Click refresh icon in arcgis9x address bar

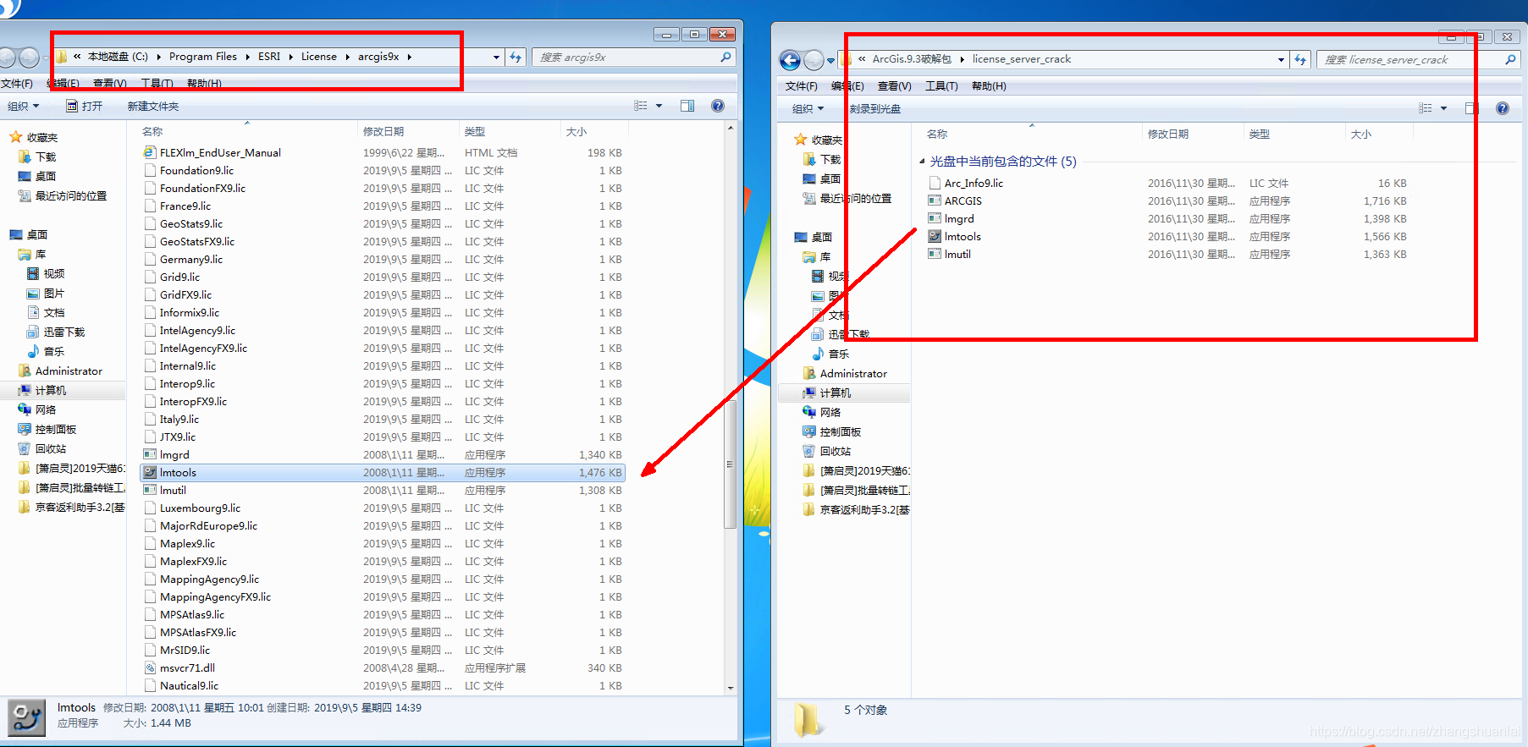[x=516, y=57]
